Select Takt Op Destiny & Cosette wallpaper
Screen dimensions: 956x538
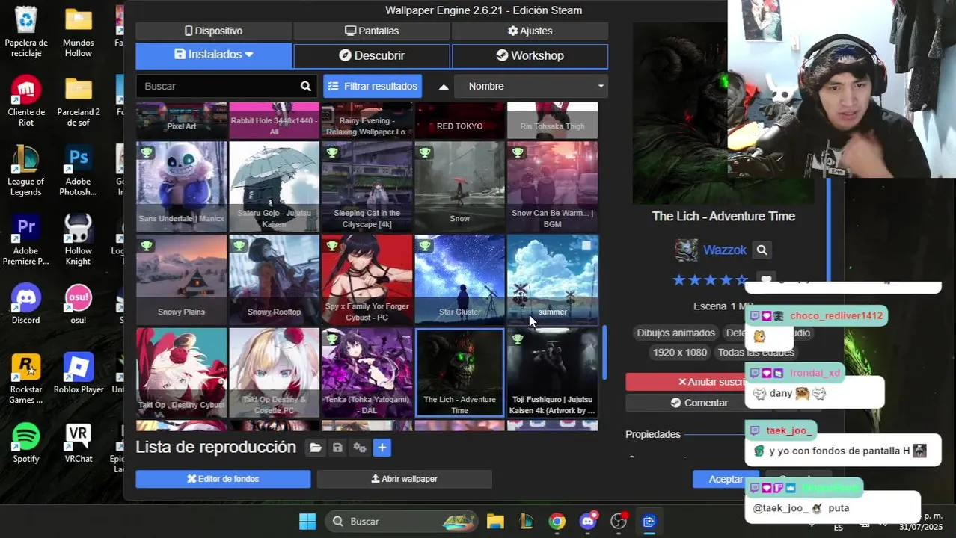click(x=275, y=372)
